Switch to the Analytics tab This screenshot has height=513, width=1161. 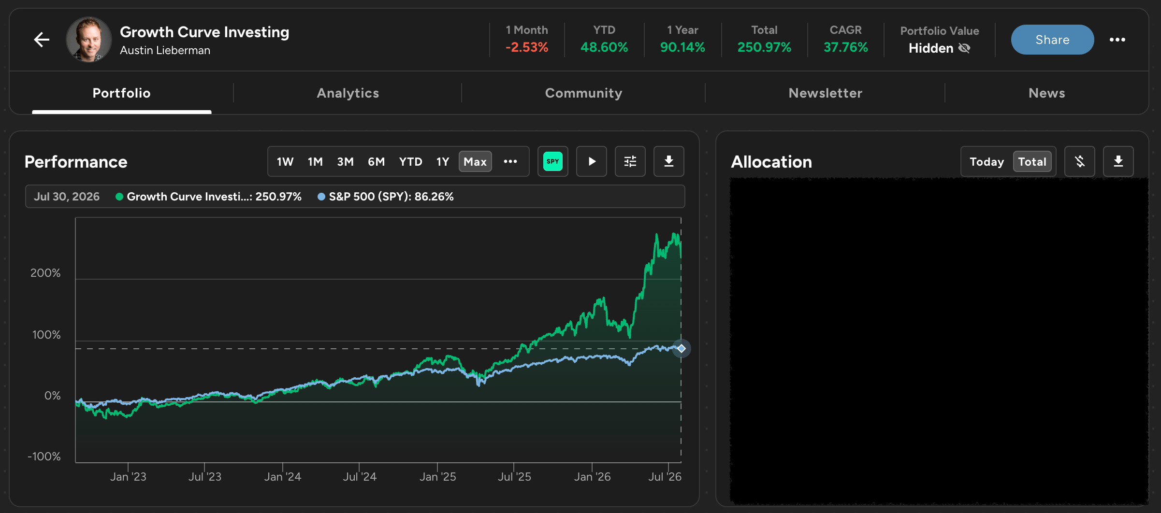348,93
